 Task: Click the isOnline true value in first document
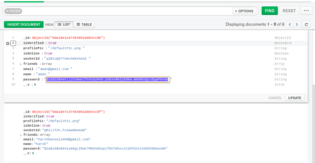pyautogui.click(x=48, y=53)
